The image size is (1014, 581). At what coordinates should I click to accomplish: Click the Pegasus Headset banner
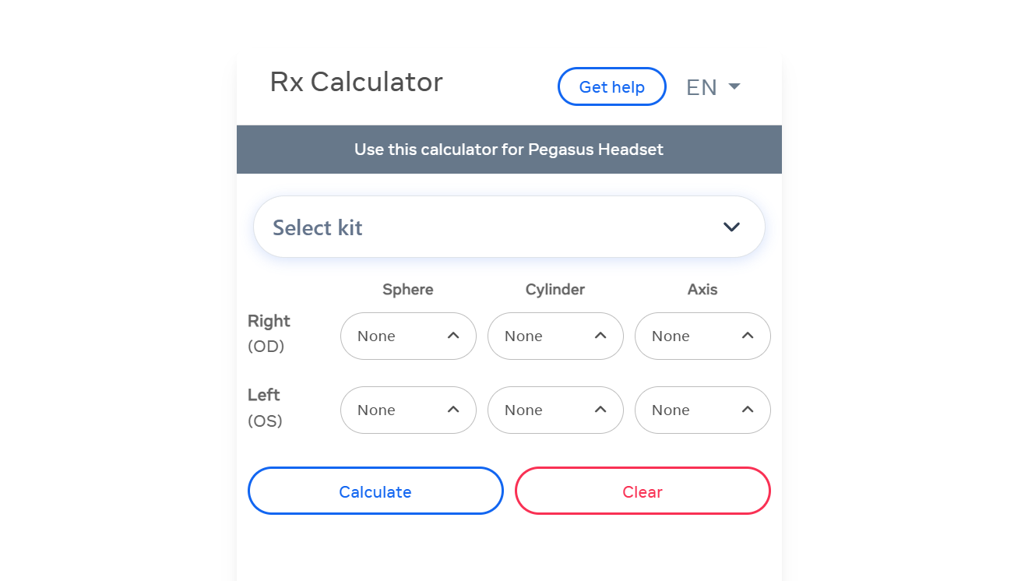click(x=509, y=150)
